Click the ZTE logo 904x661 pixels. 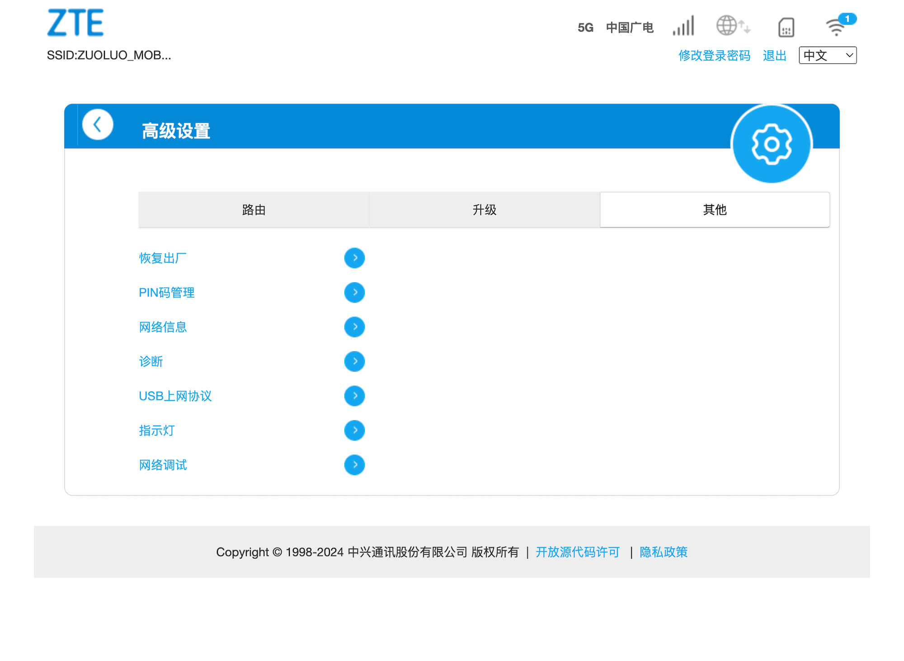pos(75,23)
